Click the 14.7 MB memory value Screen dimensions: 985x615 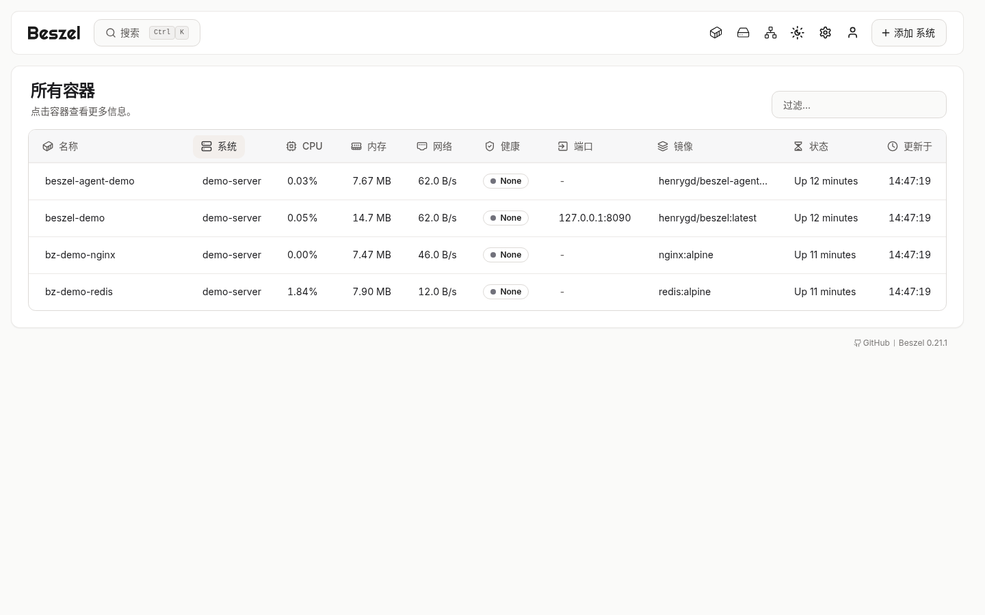pos(371,218)
